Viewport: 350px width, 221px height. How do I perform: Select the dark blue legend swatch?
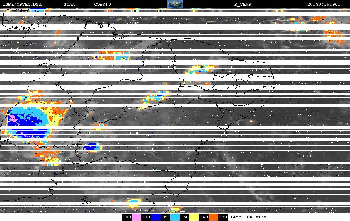tap(156, 217)
